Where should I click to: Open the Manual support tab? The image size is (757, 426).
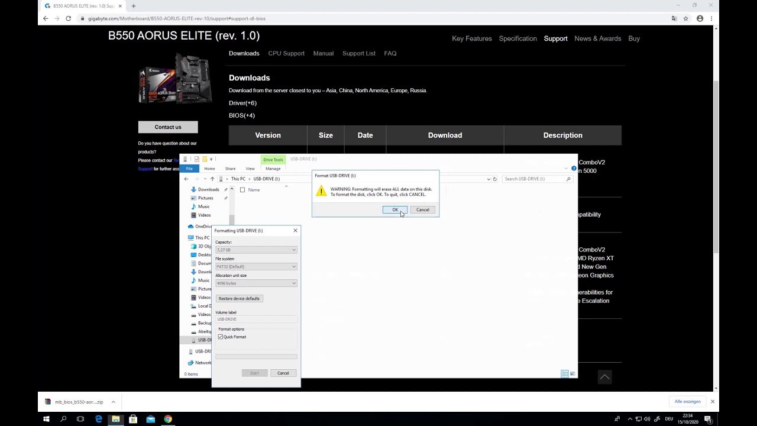323,53
